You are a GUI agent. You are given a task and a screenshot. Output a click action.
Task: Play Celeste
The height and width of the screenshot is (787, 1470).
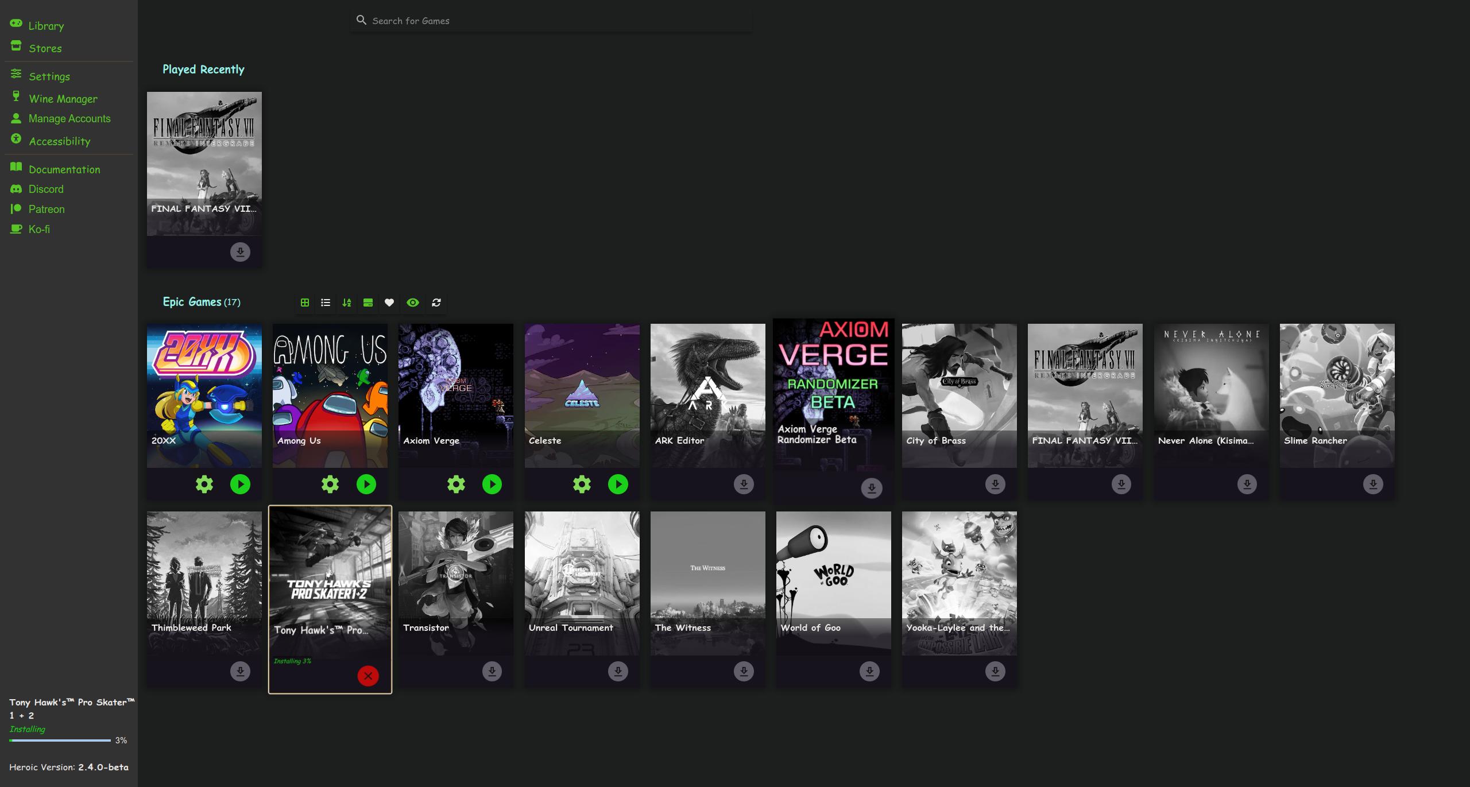[x=618, y=484]
